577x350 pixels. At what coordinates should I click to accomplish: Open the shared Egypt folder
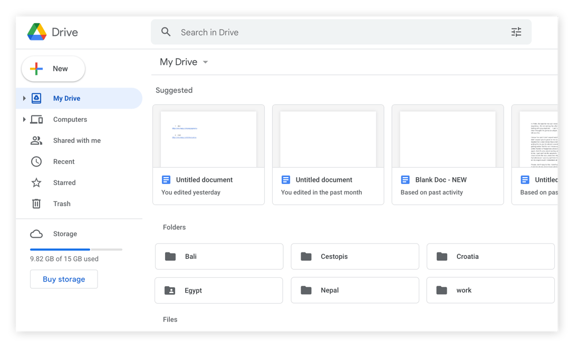(x=218, y=290)
